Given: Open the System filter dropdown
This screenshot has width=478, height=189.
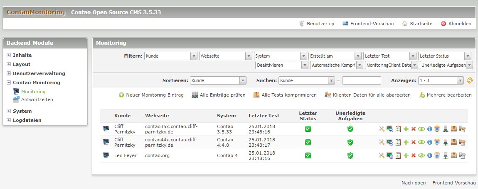Looking at the screenshot, I should point(280,56).
